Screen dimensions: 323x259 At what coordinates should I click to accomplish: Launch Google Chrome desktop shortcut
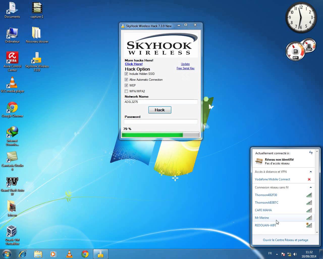coord(12,109)
